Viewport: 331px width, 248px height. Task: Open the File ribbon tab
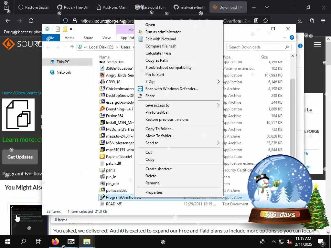pos(51,38)
